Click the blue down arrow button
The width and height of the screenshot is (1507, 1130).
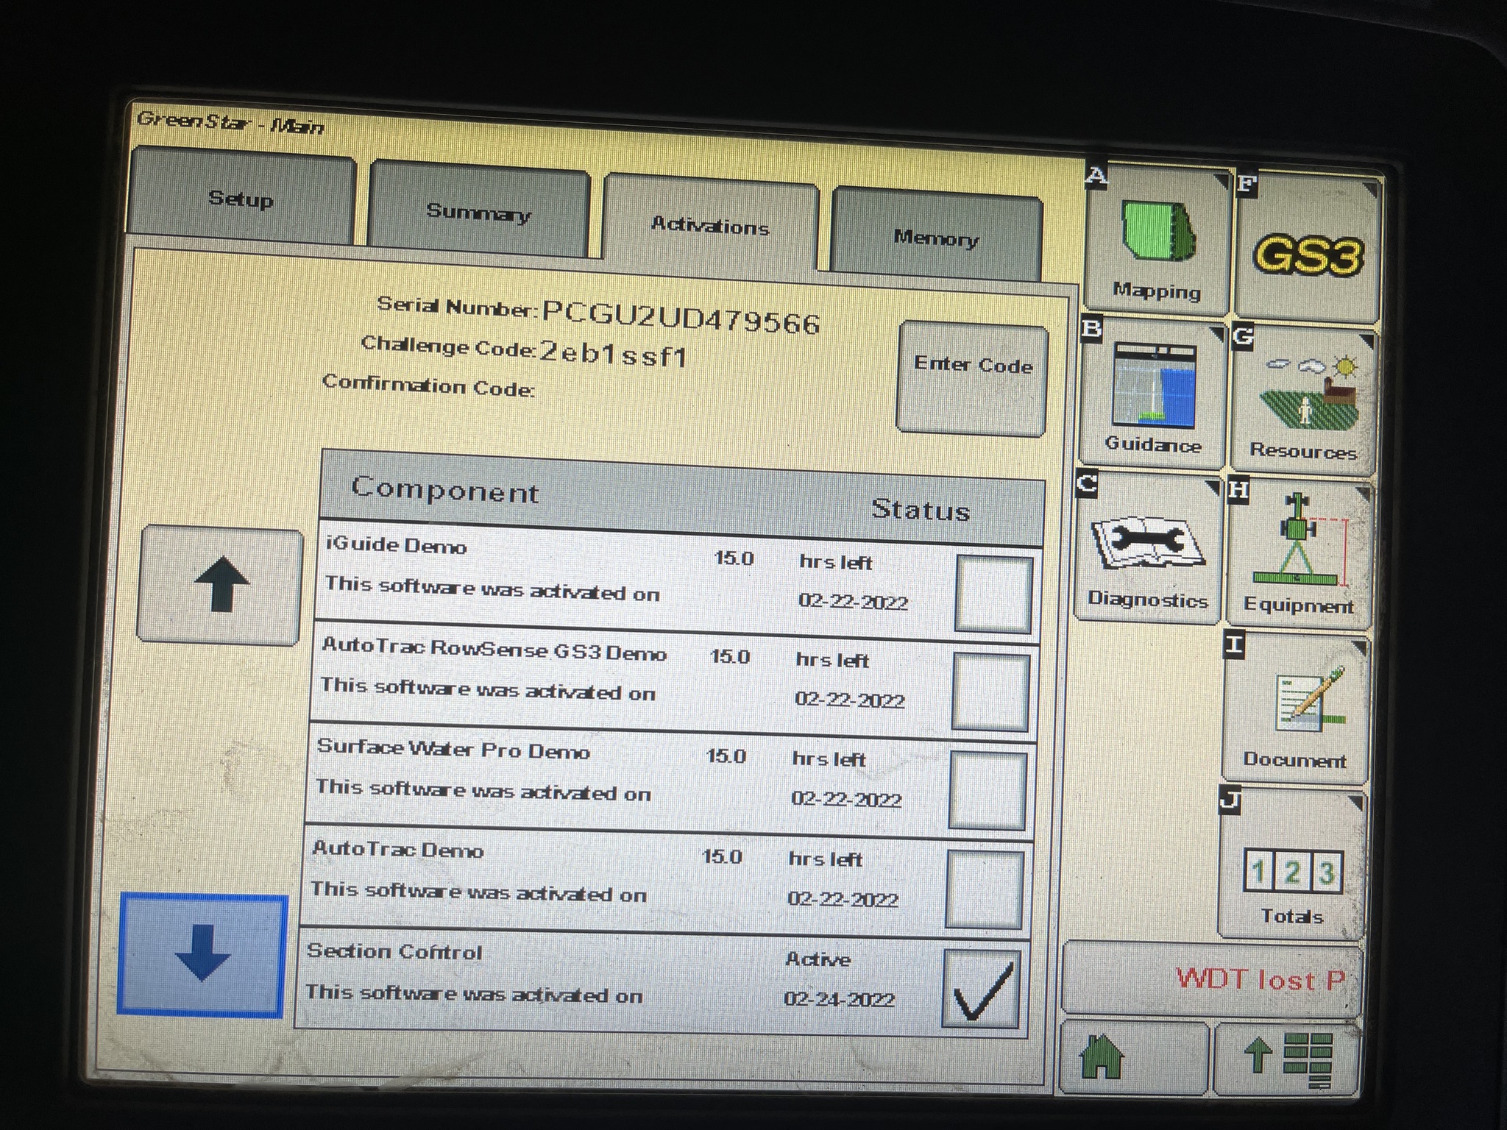203,955
